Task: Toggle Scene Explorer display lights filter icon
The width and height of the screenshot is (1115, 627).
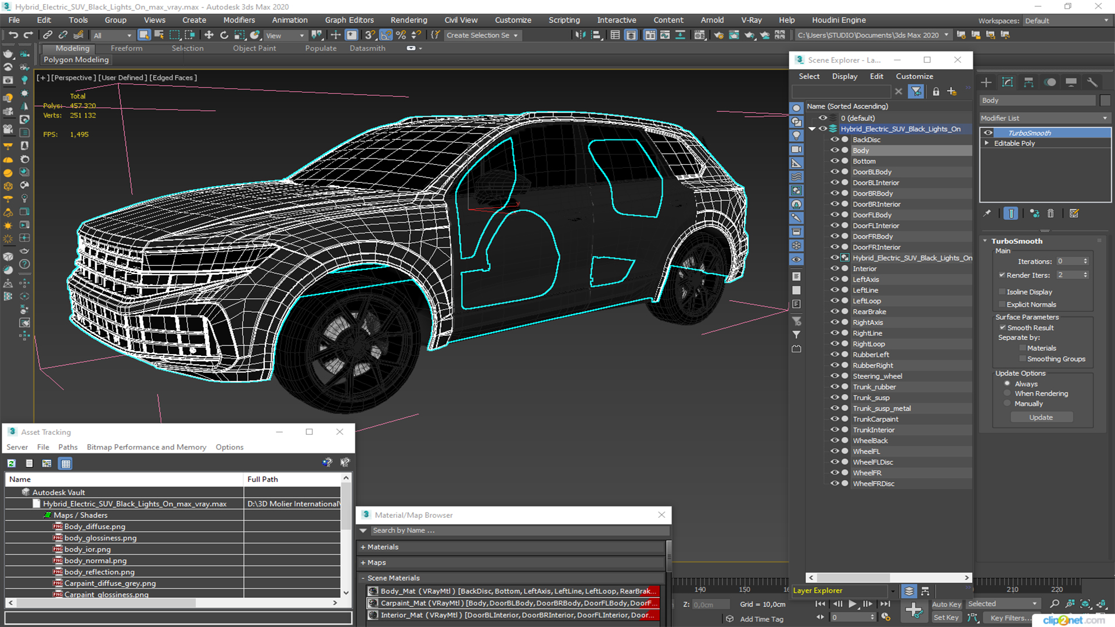Action: click(x=796, y=135)
